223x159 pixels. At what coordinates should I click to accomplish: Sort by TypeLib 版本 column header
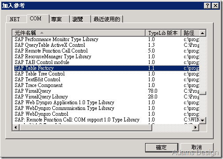pyautogui.click(x=163, y=33)
